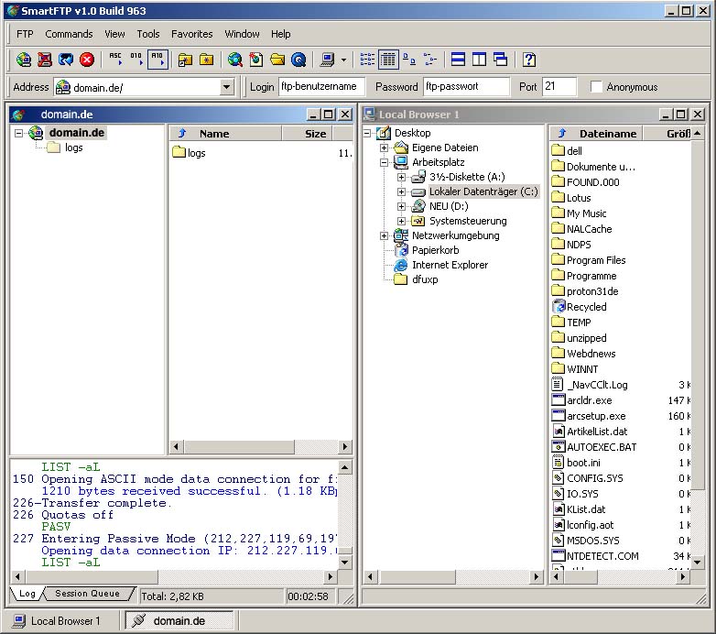Expand the Eigene Dateien tree node
This screenshot has height=634, width=716.
click(384, 148)
